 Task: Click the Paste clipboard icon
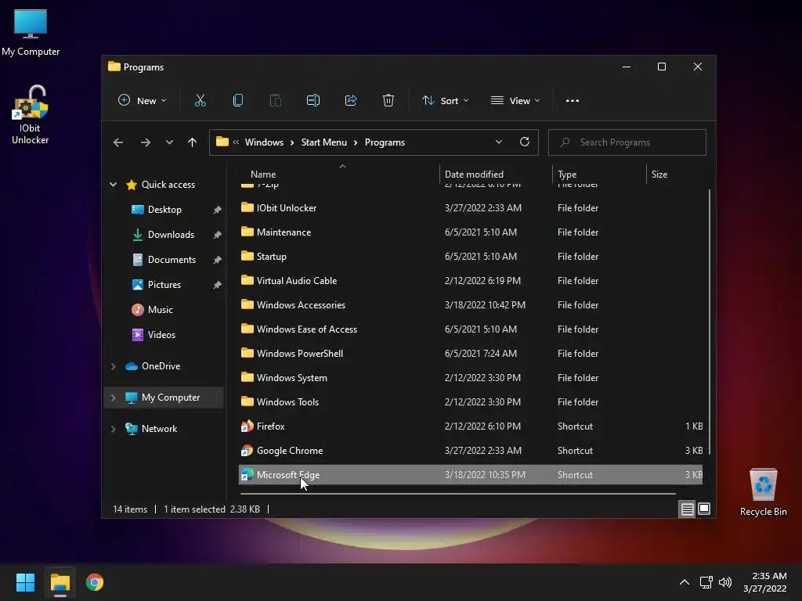coord(275,101)
